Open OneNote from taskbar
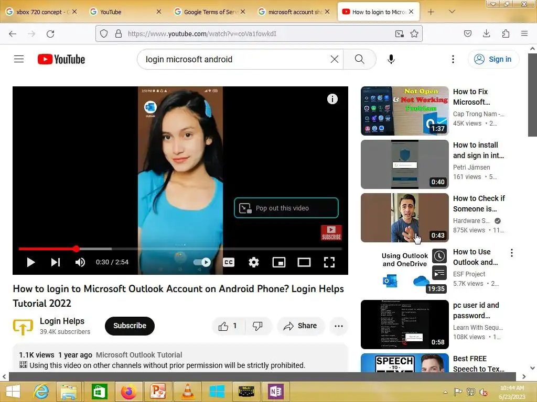537x402 pixels. (276, 392)
